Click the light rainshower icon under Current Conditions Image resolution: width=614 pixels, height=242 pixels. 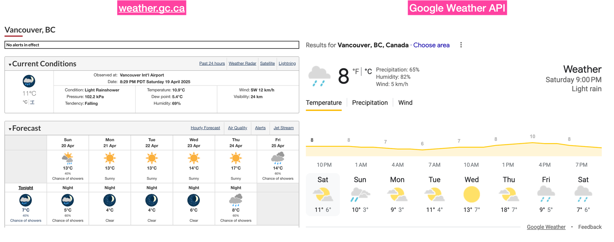click(x=29, y=81)
